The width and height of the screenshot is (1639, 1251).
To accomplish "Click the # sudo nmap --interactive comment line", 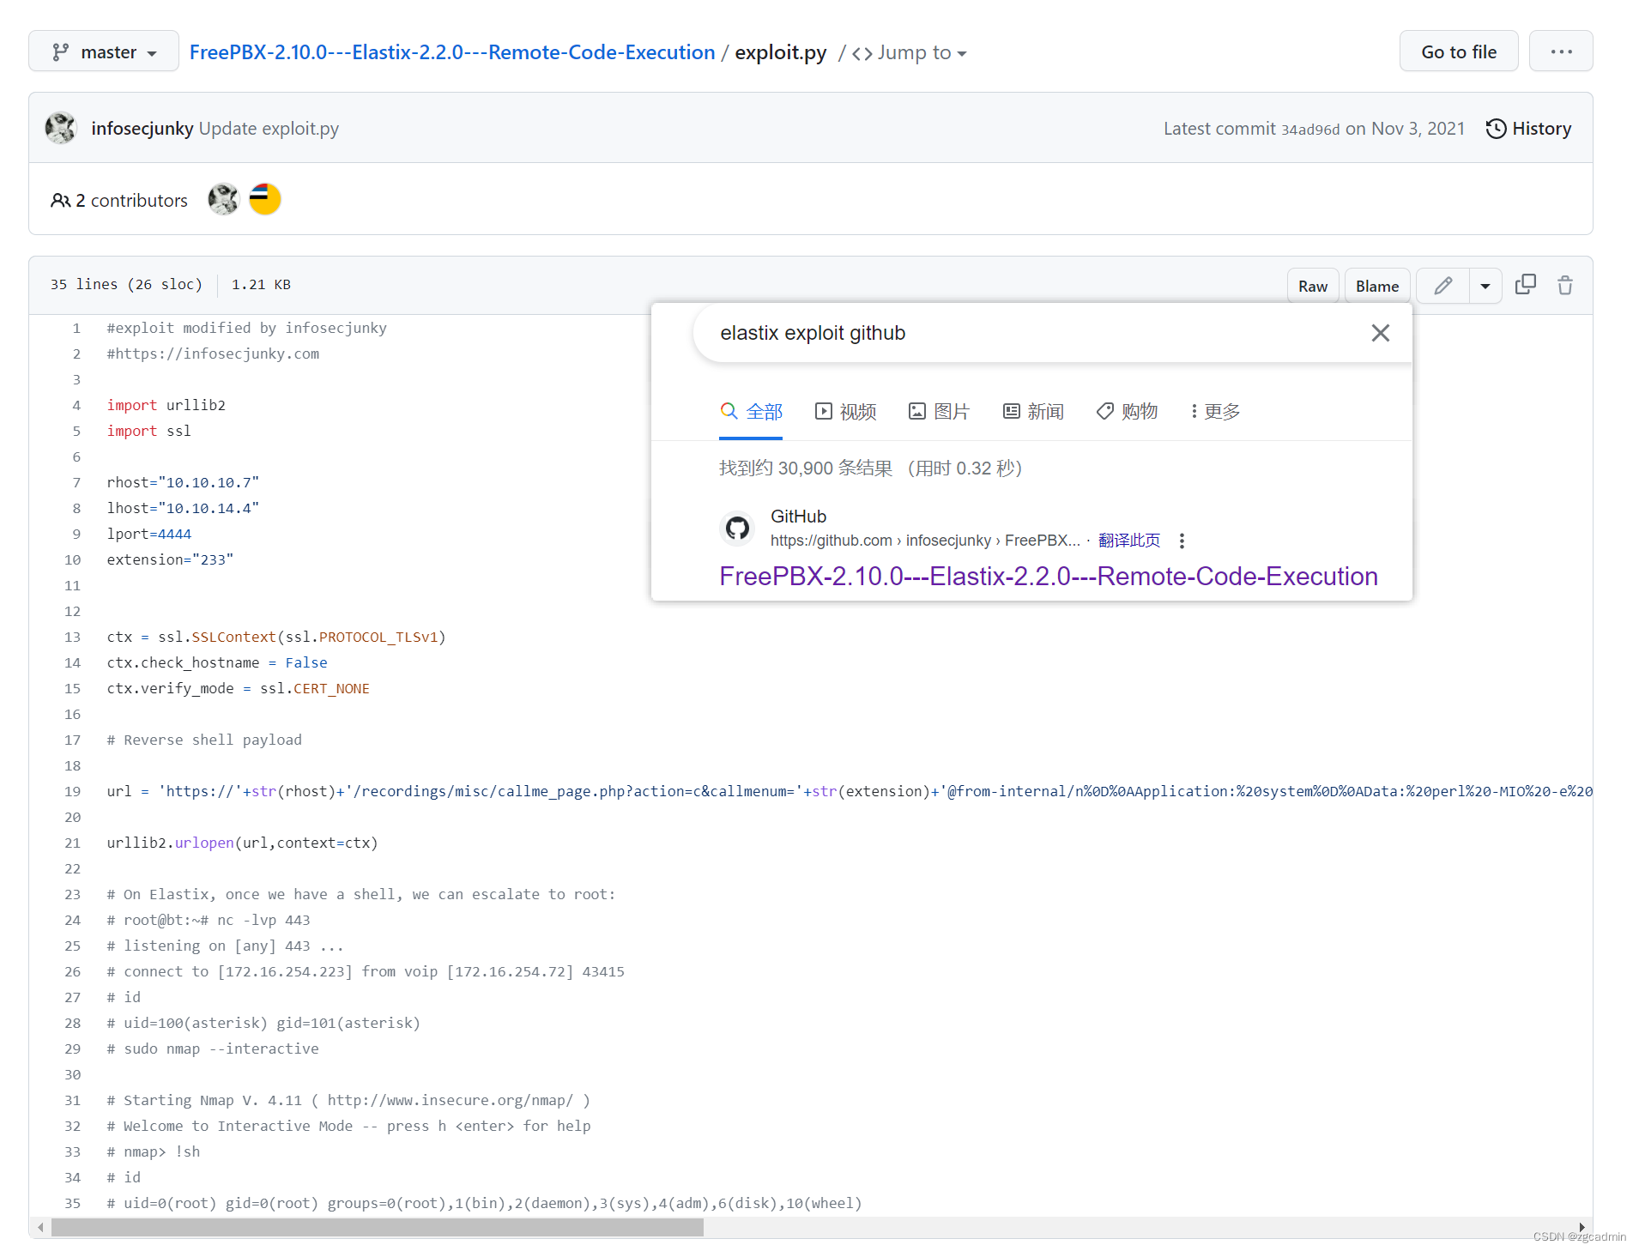I will point(213,1049).
